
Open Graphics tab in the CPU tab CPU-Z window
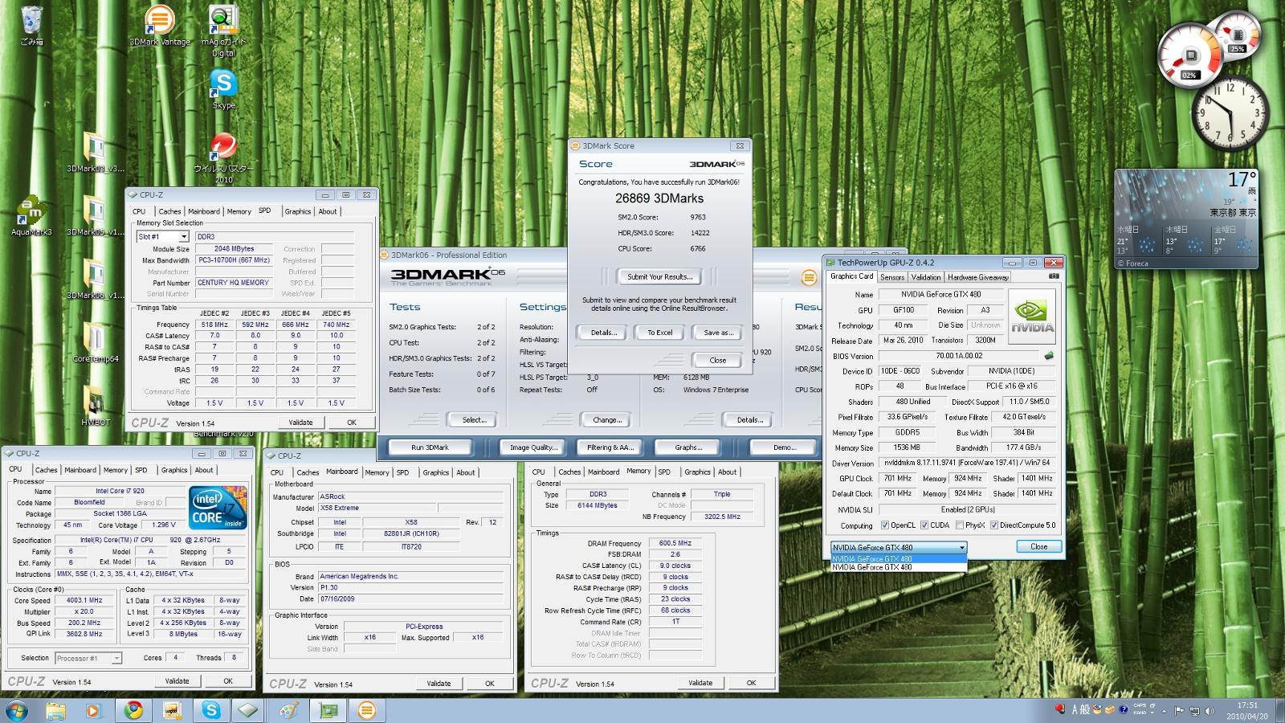tap(174, 470)
